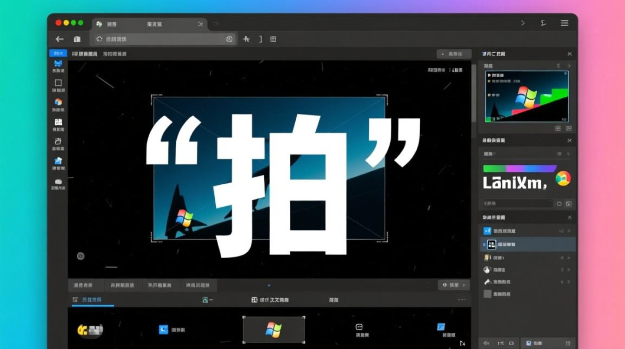Select the Windows logo thumbnail in the bottom strip
Screen dimensions: 625x349
tap(274, 329)
